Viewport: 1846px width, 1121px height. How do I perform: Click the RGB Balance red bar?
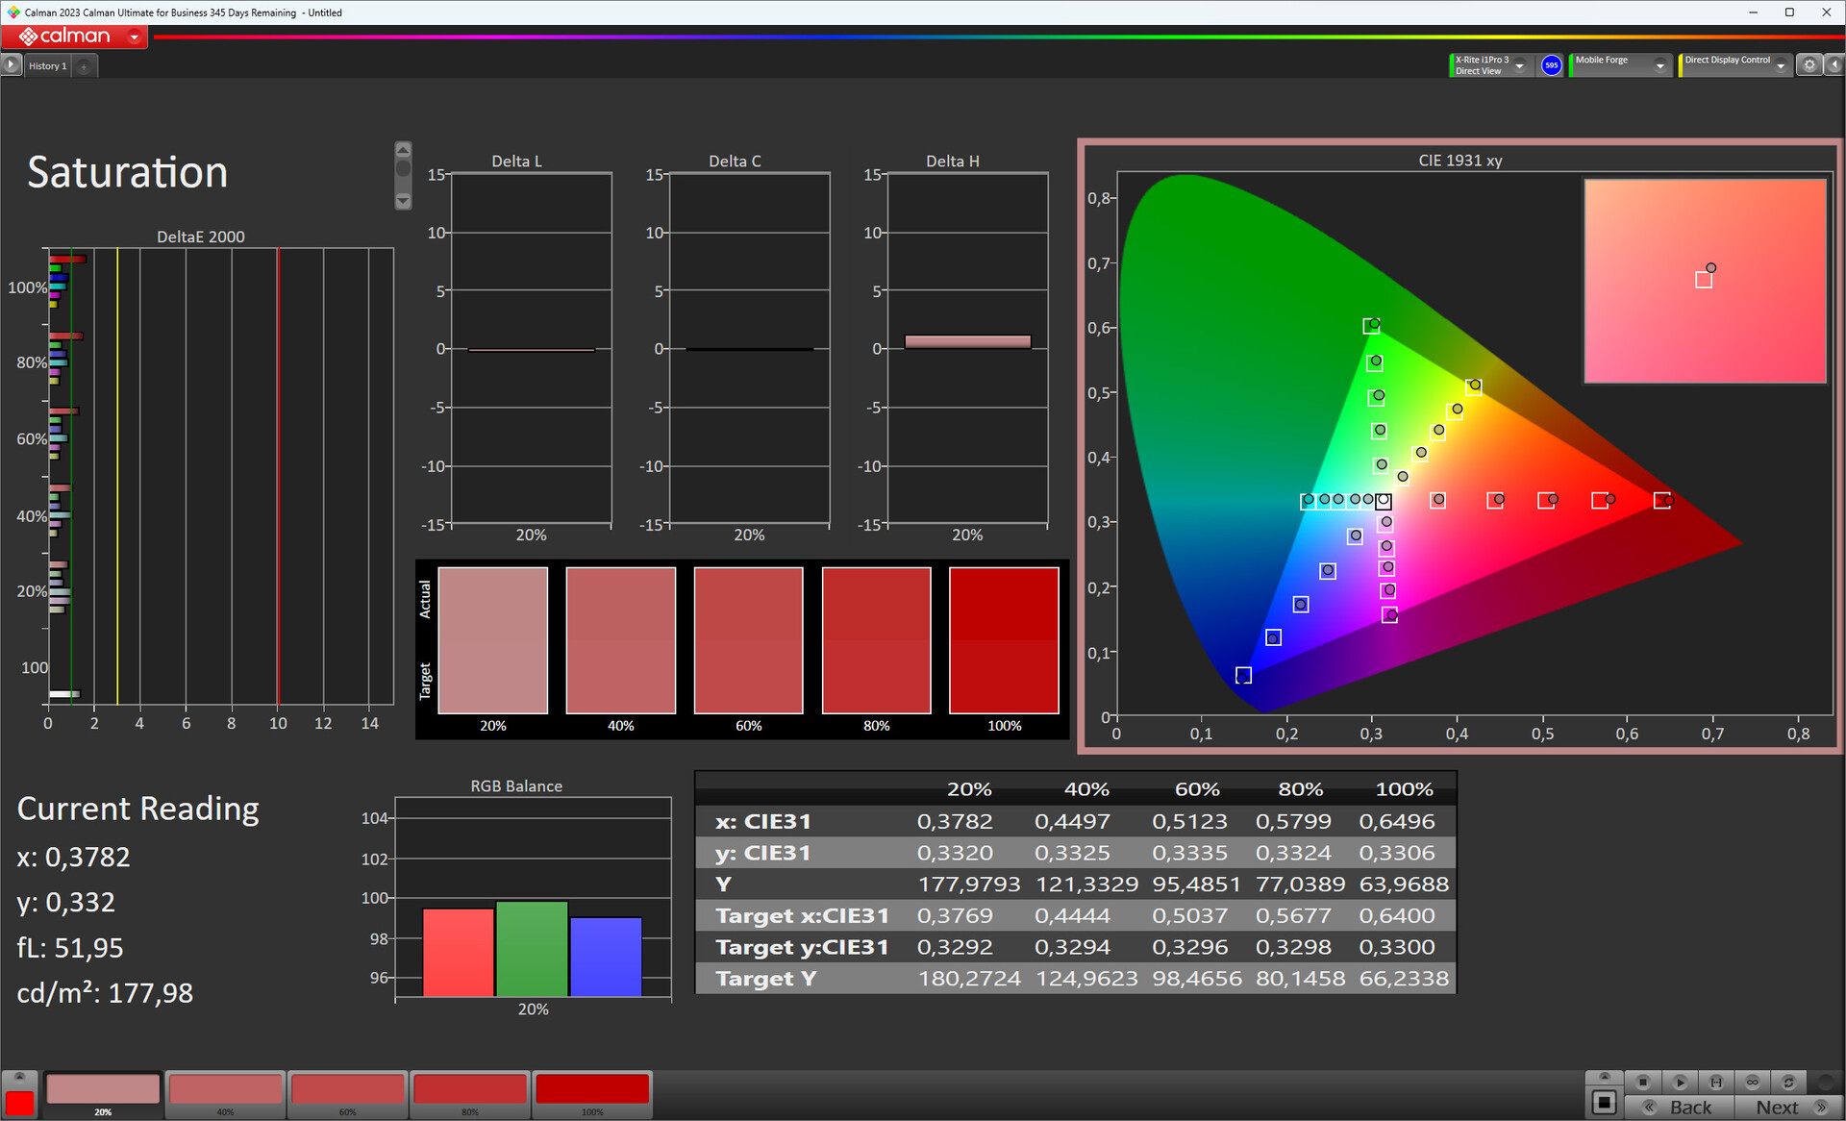pos(459,952)
